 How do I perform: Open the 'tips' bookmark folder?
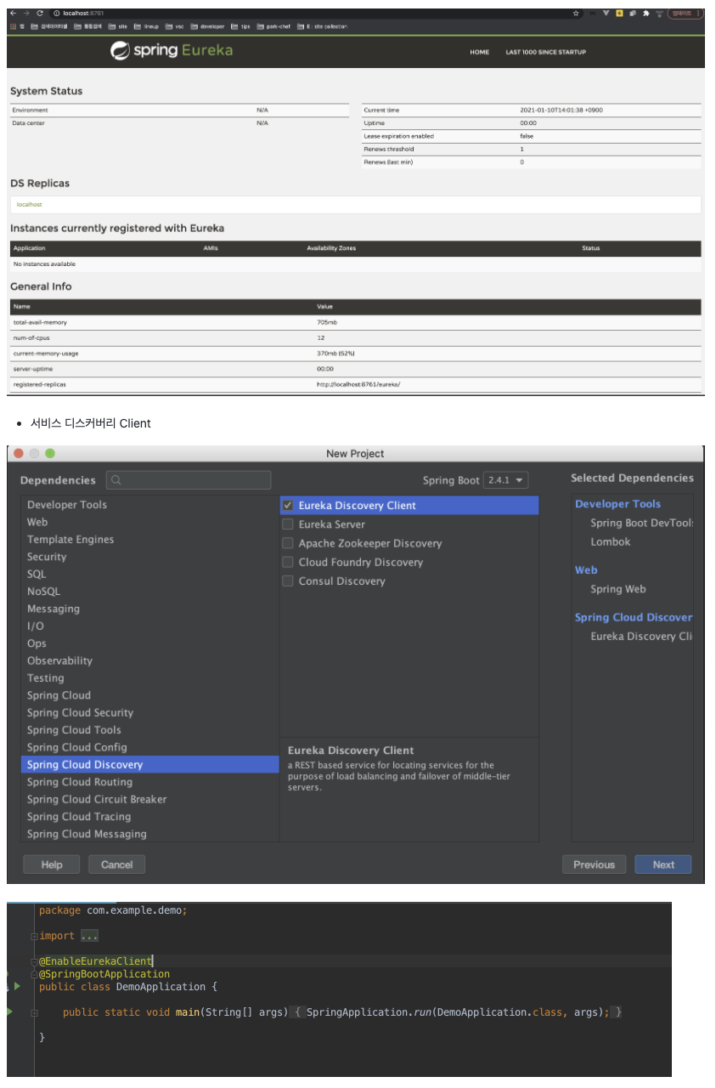pyautogui.click(x=241, y=26)
